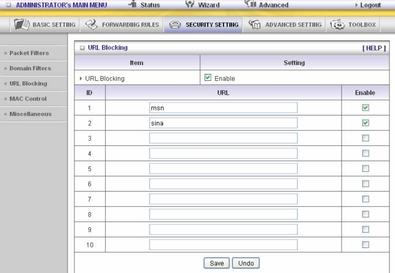
Task: Go to Status page link
Action: click(150, 5)
